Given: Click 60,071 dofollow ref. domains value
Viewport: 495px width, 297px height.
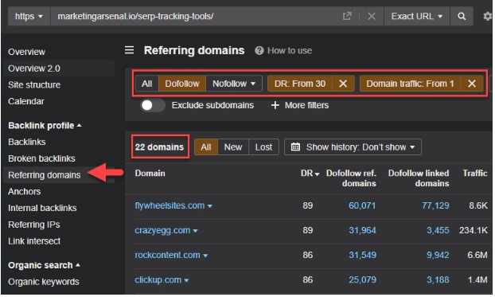Looking at the screenshot, I should pyautogui.click(x=362, y=205).
